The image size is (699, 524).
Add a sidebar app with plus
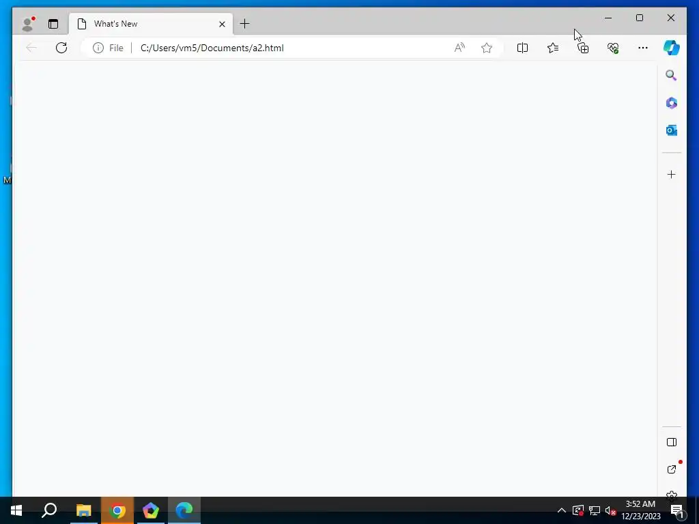[672, 174]
